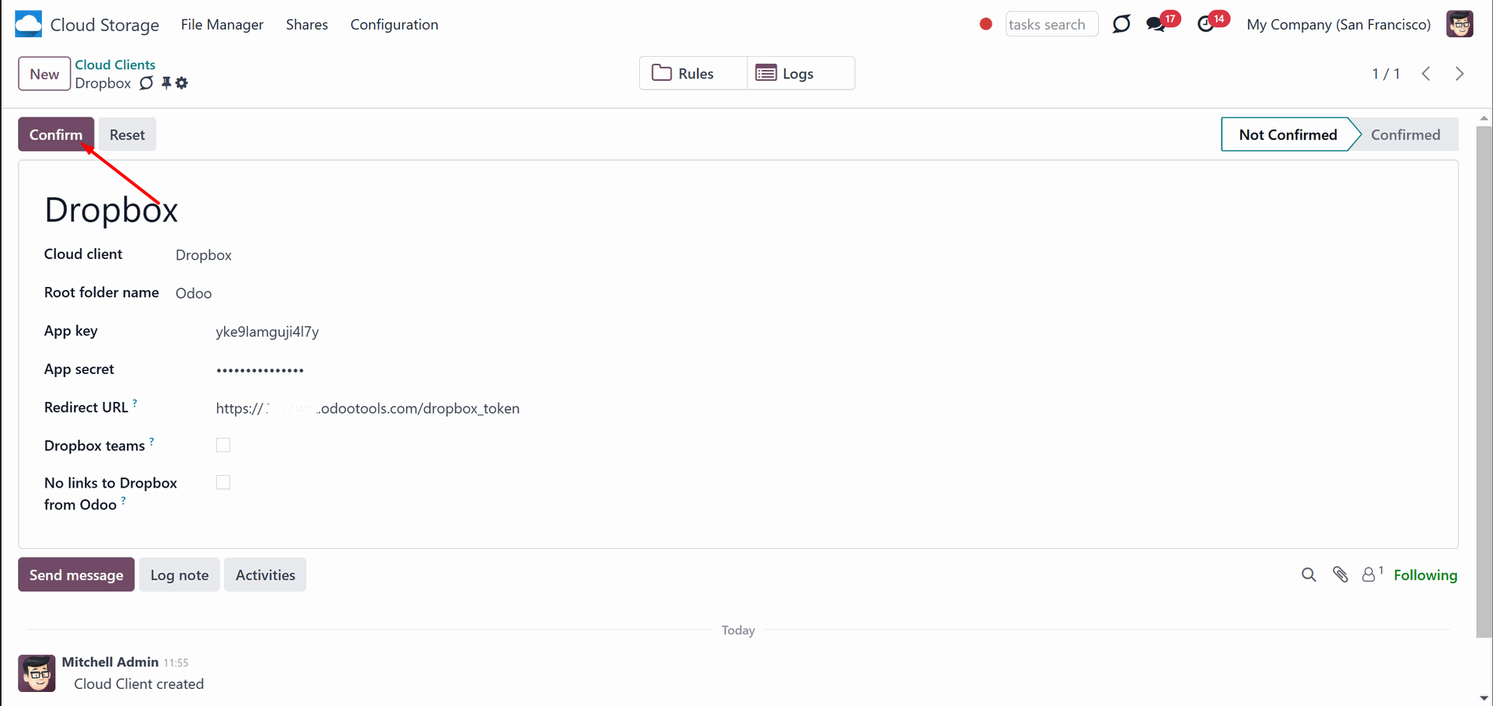Click the Dropbox record title field
This screenshot has height=706, width=1493.
coord(111,210)
